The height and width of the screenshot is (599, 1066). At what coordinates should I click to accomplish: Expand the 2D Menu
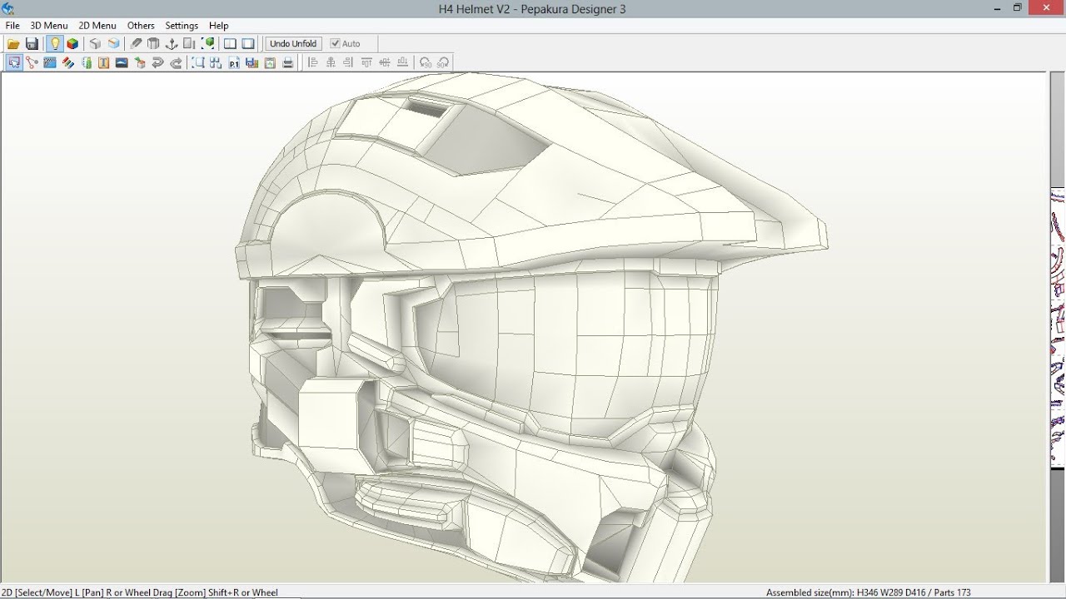point(97,26)
